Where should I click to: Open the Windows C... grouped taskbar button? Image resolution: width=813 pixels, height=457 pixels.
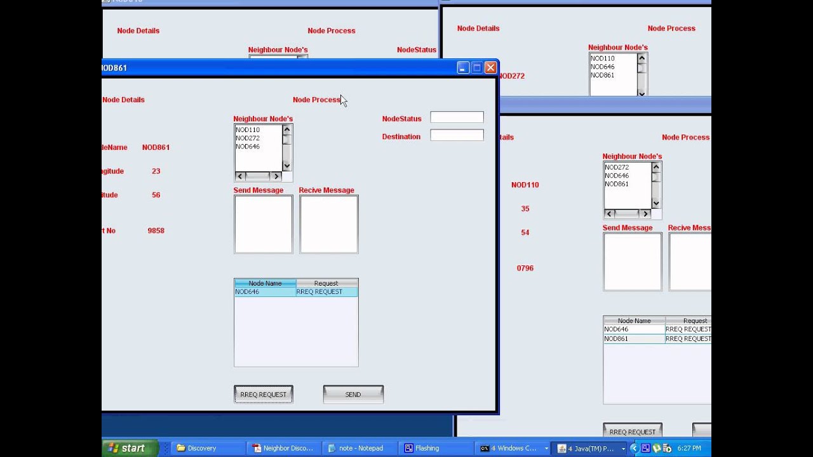point(513,448)
